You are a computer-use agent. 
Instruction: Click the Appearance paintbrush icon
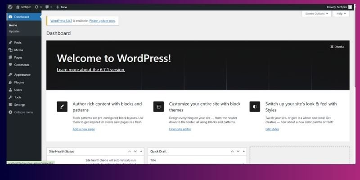(x=10, y=75)
